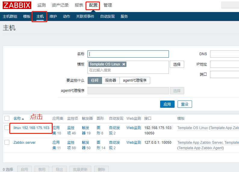Go to 主机群组 submenu
Screen dimensions: 239x172
(10, 17)
